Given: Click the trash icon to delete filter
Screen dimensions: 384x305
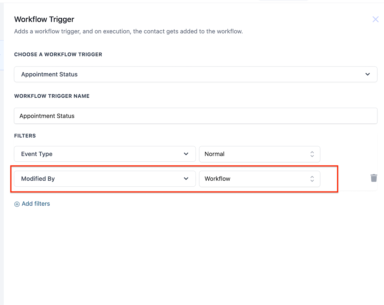Looking at the screenshot, I should (x=374, y=178).
